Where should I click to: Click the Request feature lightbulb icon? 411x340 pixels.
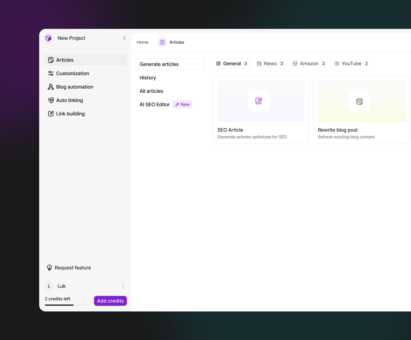49,268
